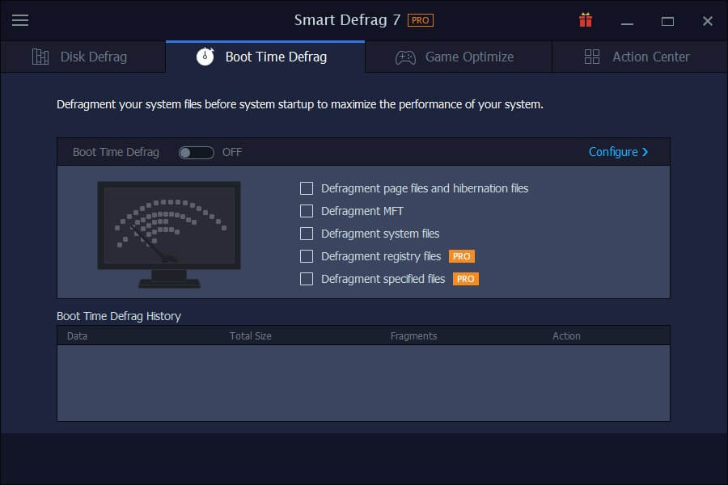Click the PRO tag on Defragment registry files
The image size is (728, 485).
(x=461, y=256)
